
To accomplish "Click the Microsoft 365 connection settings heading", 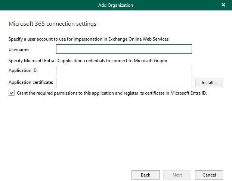I will coord(52,24).
